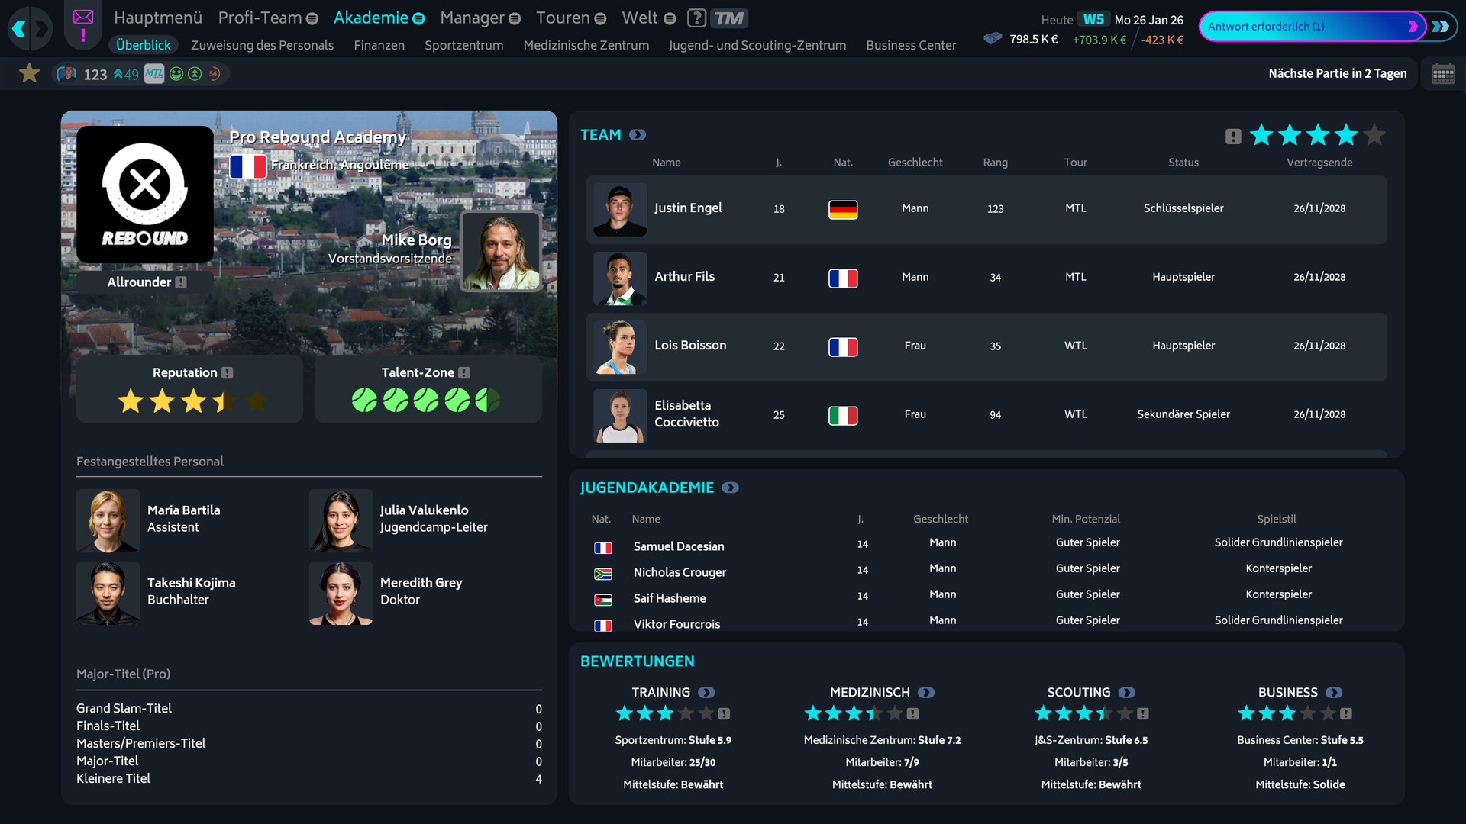This screenshot has width=1466, height=824.
Task: Show Talent-Zone info icon
Action: (463, 373)
